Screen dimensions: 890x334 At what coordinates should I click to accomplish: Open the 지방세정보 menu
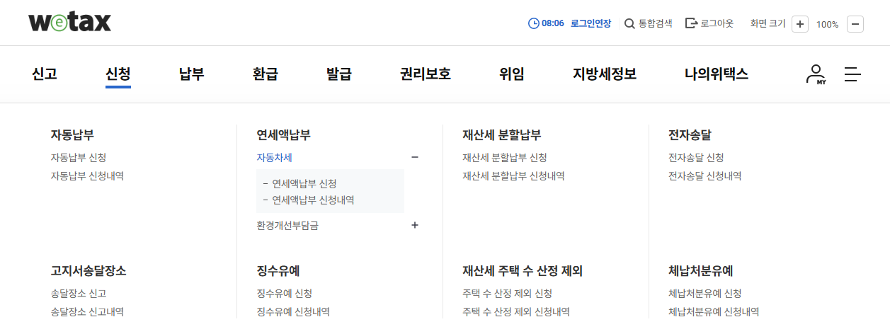605,74
